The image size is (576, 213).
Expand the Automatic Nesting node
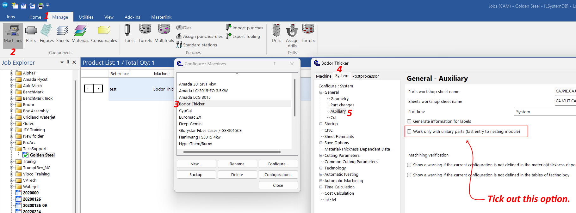click(x=321, y=175)
